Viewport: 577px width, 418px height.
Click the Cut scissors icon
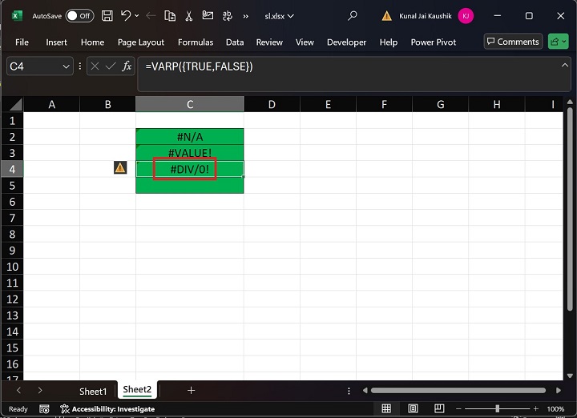click(189, 16)
